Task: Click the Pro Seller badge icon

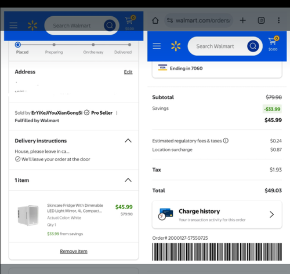Action: [87, 112]
